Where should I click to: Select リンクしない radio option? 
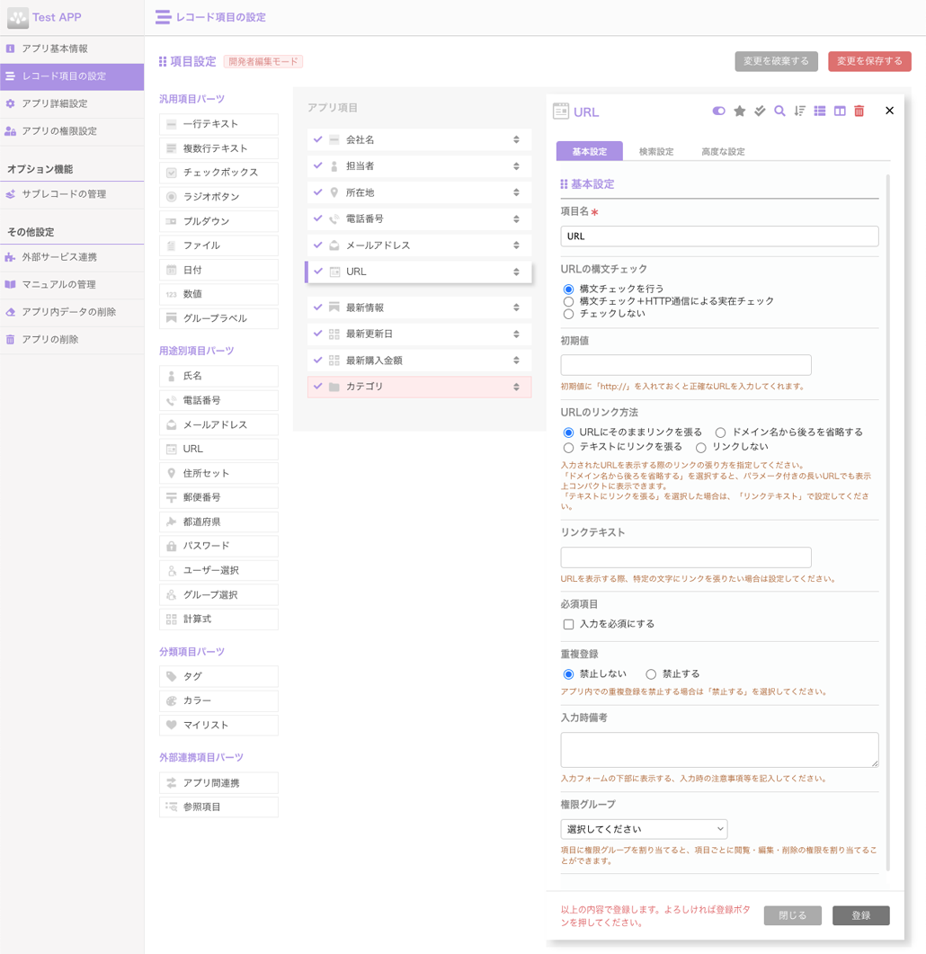701,447
